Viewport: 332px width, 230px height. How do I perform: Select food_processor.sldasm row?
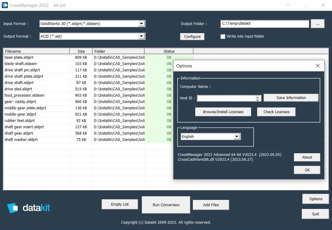click(x=88, y=95)
